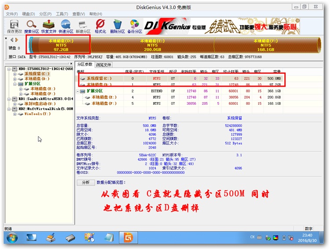330x250 pixels.
Task: Open the paintbrush scanner taskbar icon
Action: click(x=51, y=238)
